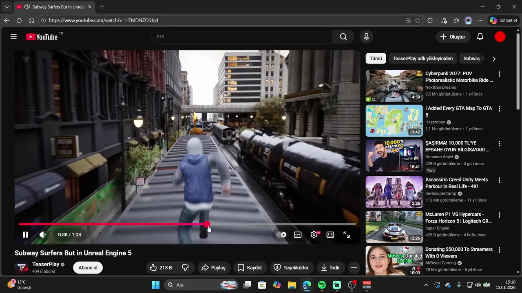
Task: Open the 'I Added Every GTA Map' thumbnail
Action: pos(394,120)
